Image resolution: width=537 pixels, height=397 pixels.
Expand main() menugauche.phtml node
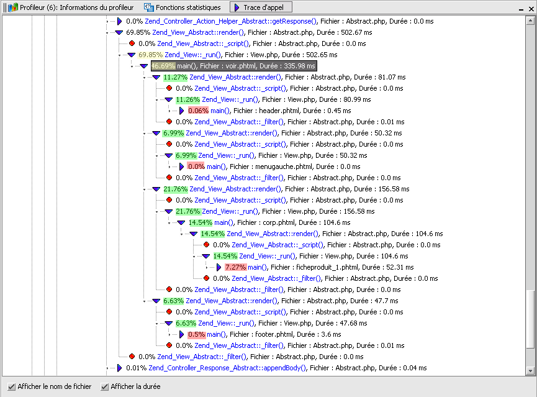tap(181, 167)
